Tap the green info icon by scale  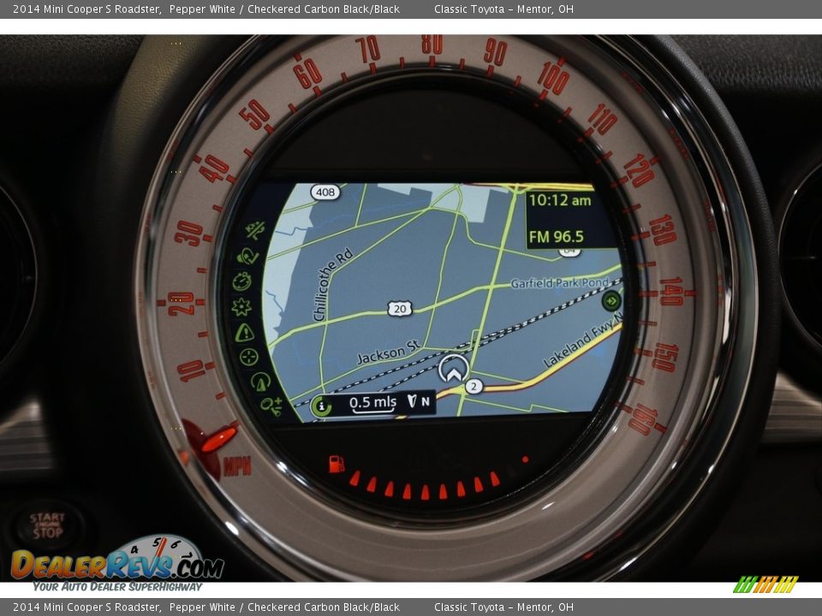coord(321,406)
